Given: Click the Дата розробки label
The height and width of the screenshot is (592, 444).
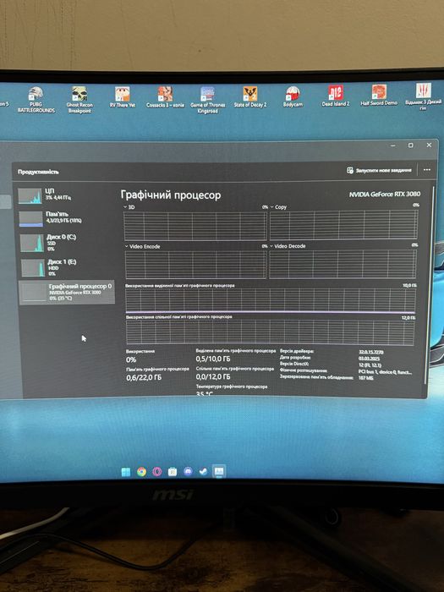Looking at the screenshot, I should (295, 358).
